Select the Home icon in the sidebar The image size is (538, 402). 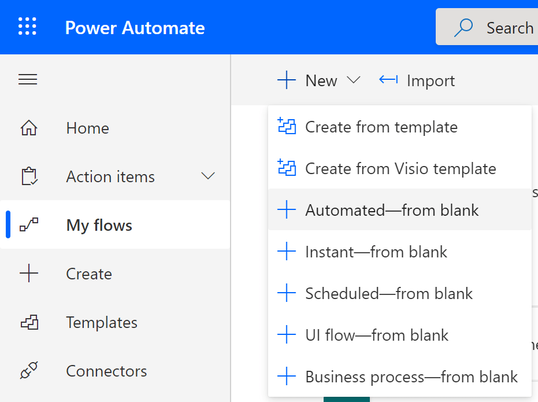pos(28,127)
